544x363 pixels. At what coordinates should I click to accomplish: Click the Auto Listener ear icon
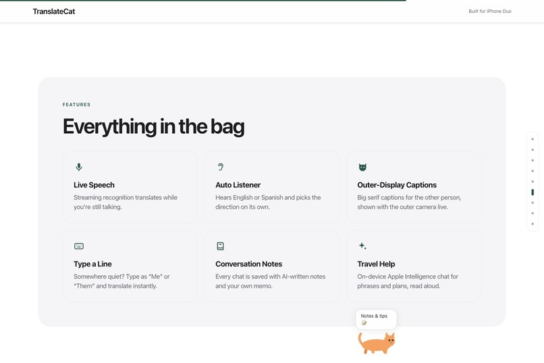tap(220, 167)
